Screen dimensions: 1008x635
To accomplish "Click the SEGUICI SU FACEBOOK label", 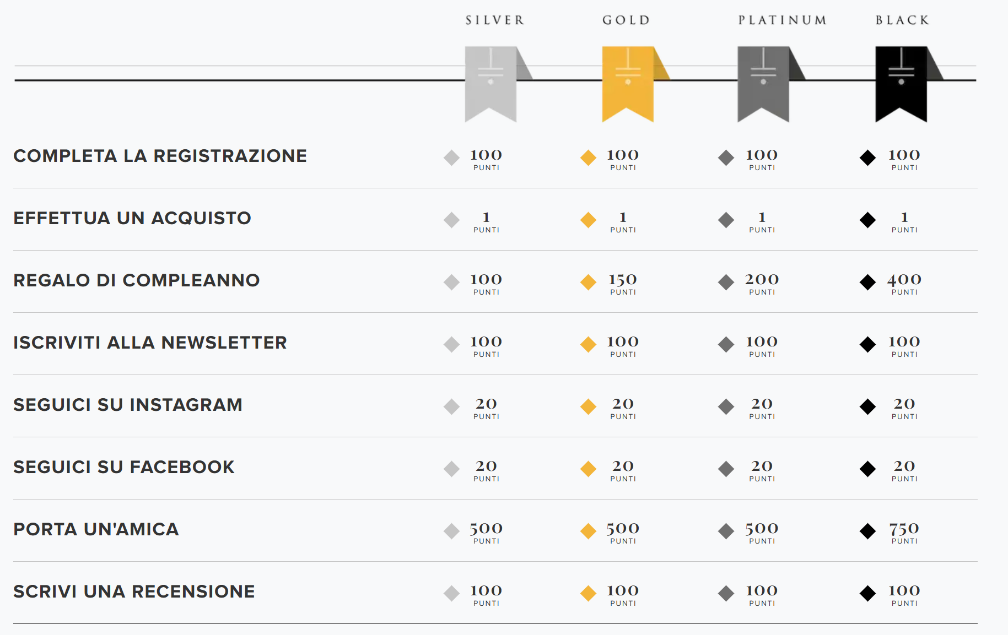I will point(124,467).
